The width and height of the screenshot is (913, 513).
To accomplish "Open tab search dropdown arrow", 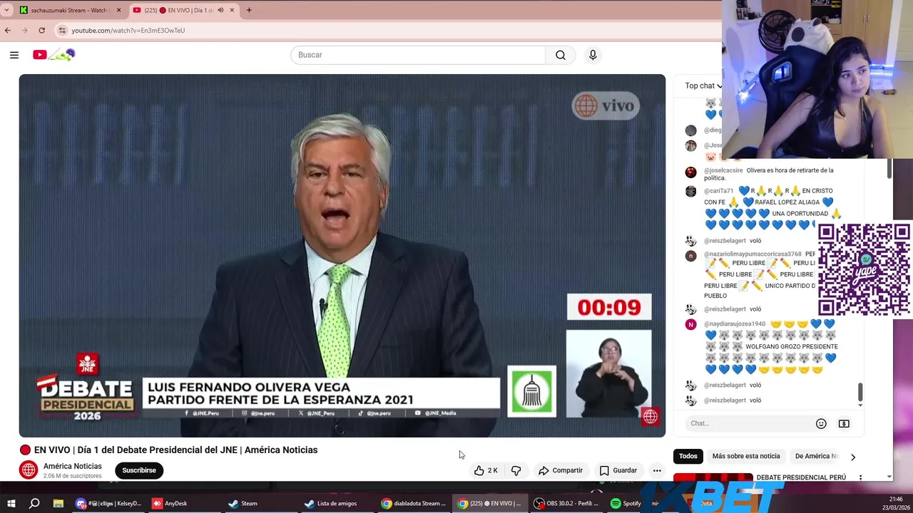I will [x=6, y=10].
